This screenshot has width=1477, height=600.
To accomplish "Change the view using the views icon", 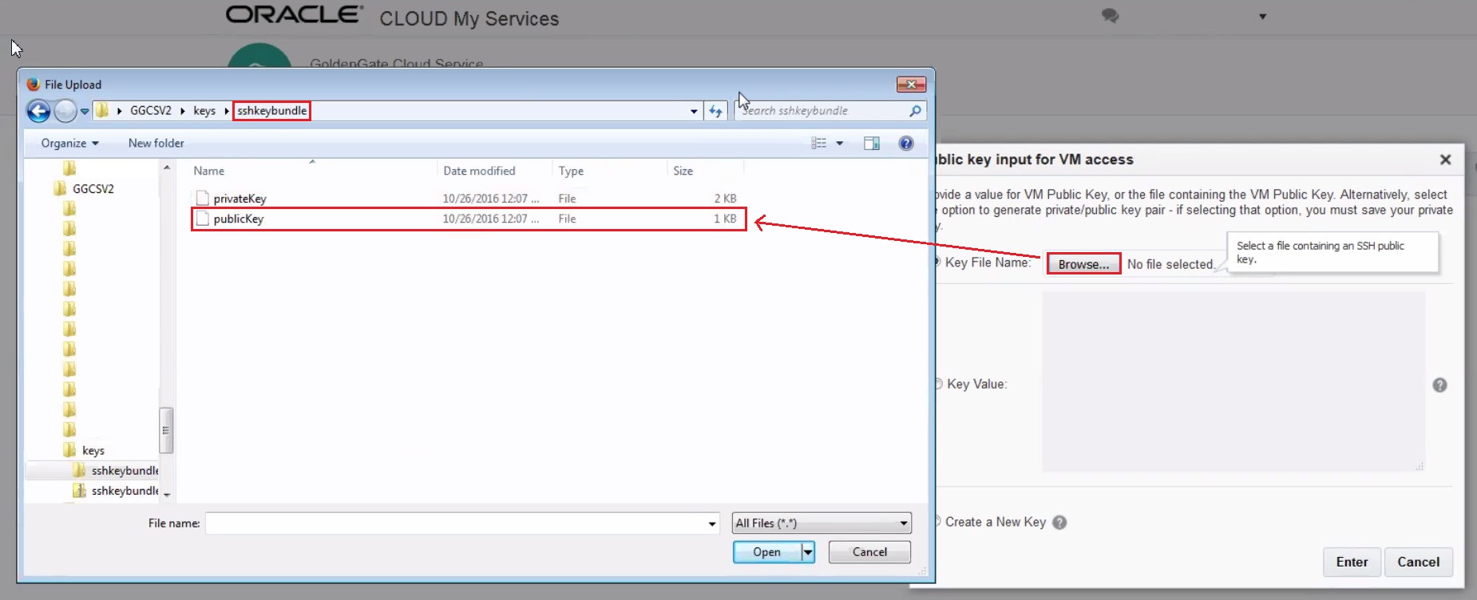I will (x=818, y=143).
